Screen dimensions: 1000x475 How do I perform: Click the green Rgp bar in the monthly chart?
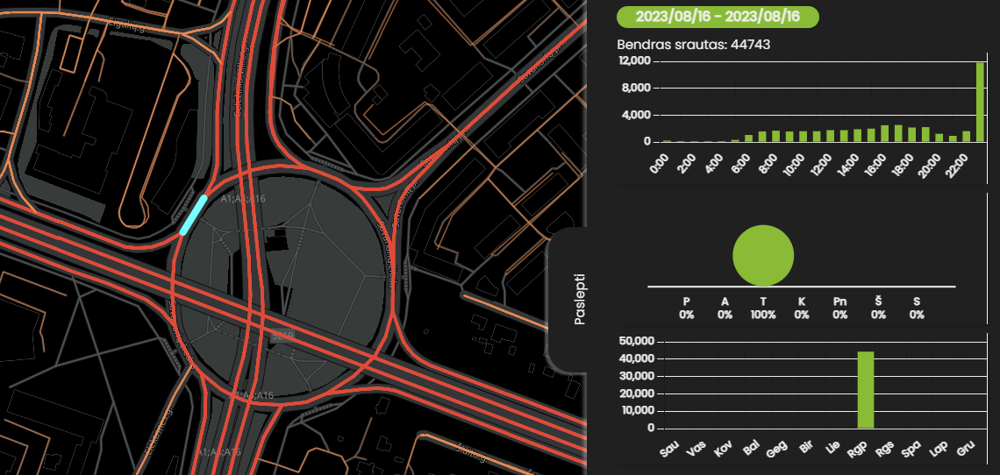point(866,390)
